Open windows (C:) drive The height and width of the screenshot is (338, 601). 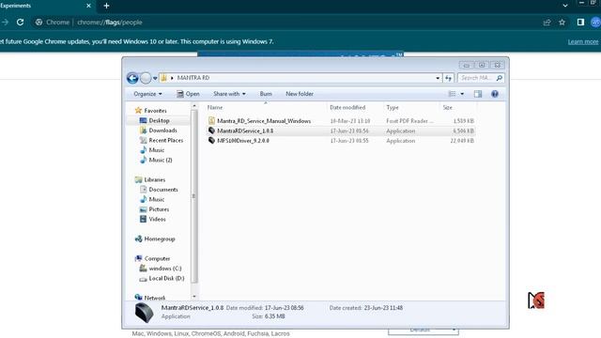pos(165,269)
